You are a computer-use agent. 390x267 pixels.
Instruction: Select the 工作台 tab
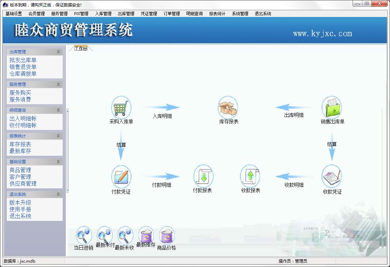[81, 49]
